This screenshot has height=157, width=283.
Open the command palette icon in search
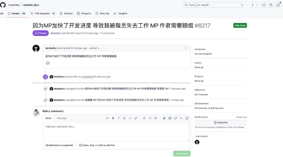pyautogui.click(x=242, y=5)
